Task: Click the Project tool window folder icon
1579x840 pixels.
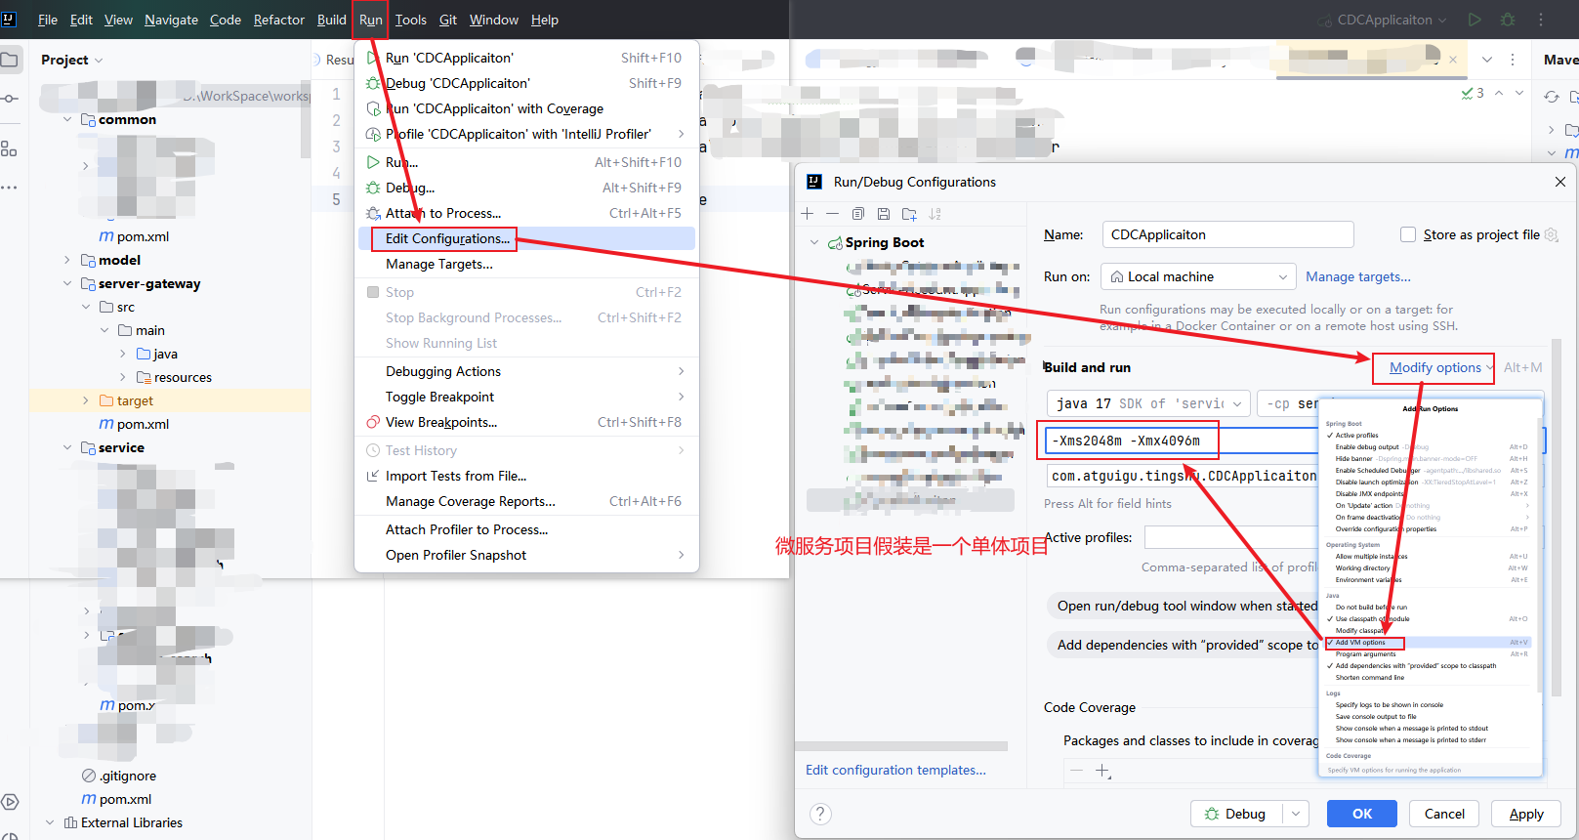Action: click(9, 60)
